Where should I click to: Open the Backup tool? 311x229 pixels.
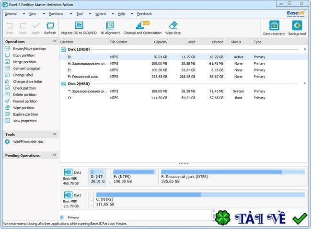click(x=297, y=26)
